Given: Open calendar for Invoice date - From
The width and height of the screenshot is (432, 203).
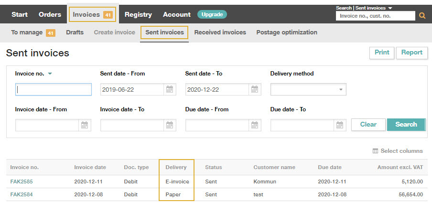Looking at the screenshot, I should point(85,125).
